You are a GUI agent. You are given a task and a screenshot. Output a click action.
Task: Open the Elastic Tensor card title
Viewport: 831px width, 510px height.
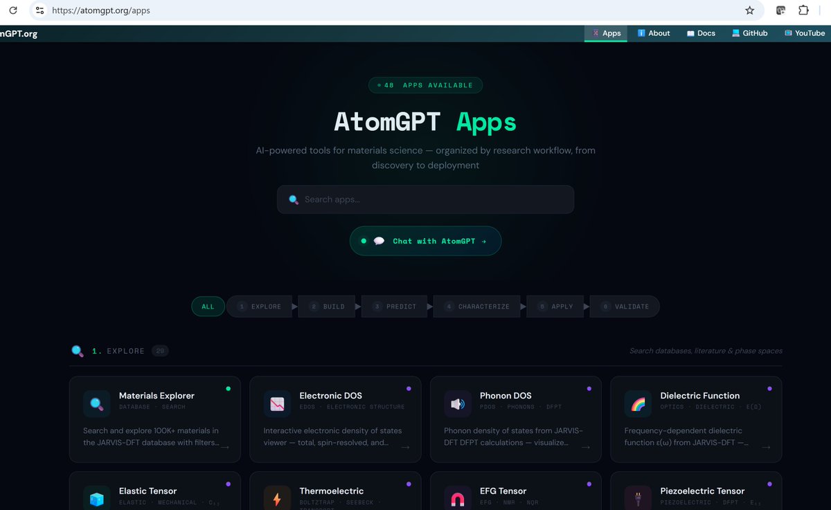tap(148, 491)
